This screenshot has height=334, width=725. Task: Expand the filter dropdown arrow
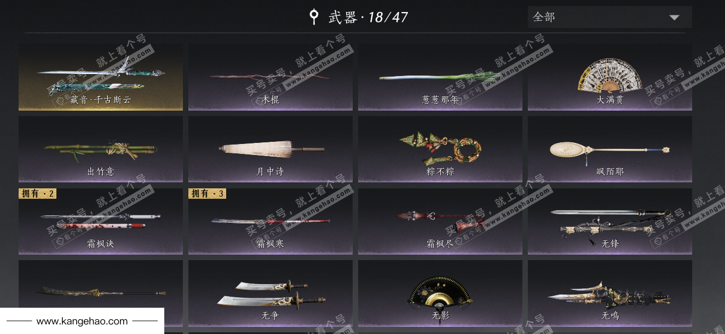674,18
